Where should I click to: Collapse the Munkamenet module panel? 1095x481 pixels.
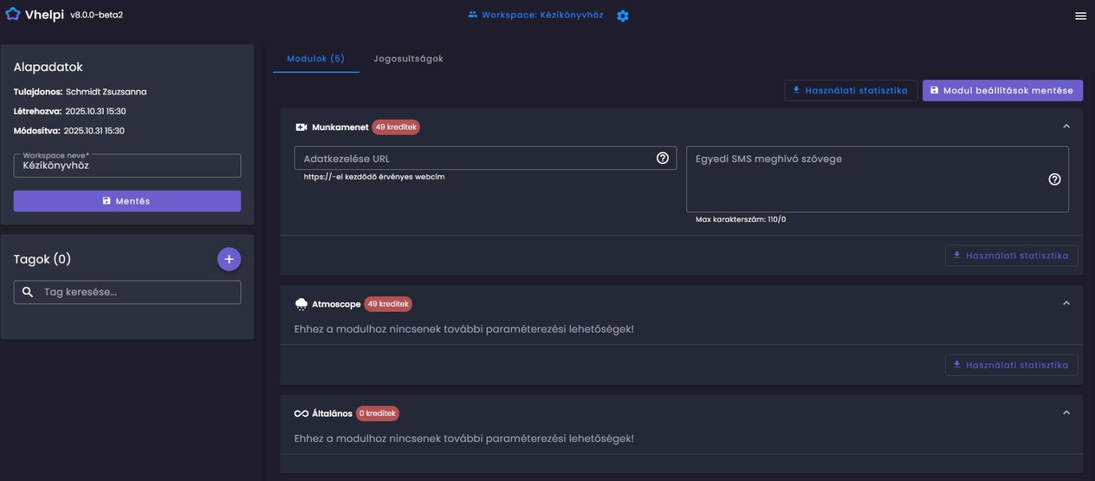1066,126
